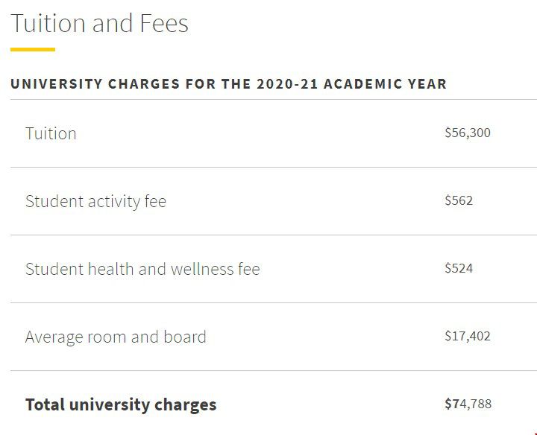The width and height of the screenshot is (537, 435).
Task: Select the University Charges 2020-21 section title
Action: (x=228, y=83)
